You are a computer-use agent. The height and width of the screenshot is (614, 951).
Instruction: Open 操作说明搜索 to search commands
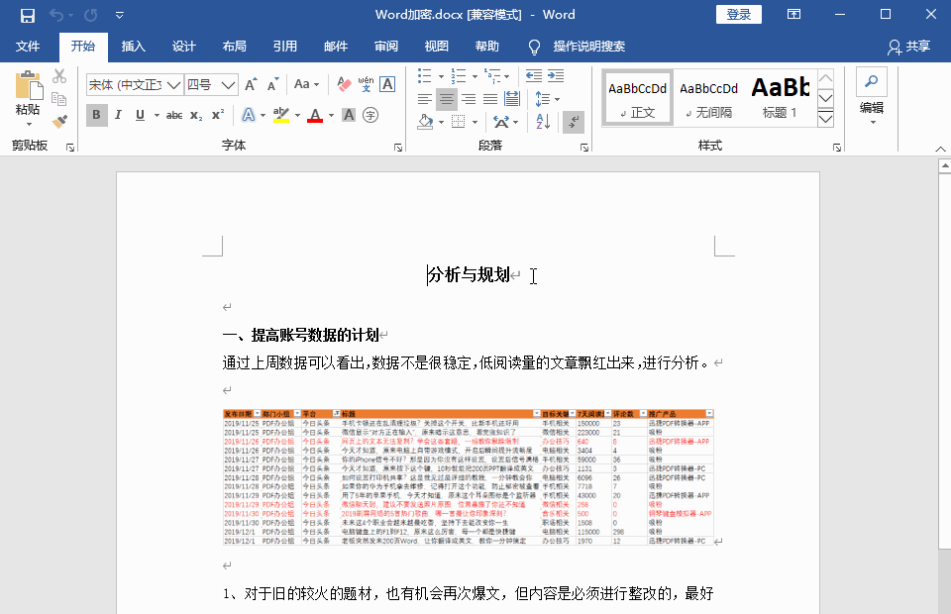(x=587, y=46)
